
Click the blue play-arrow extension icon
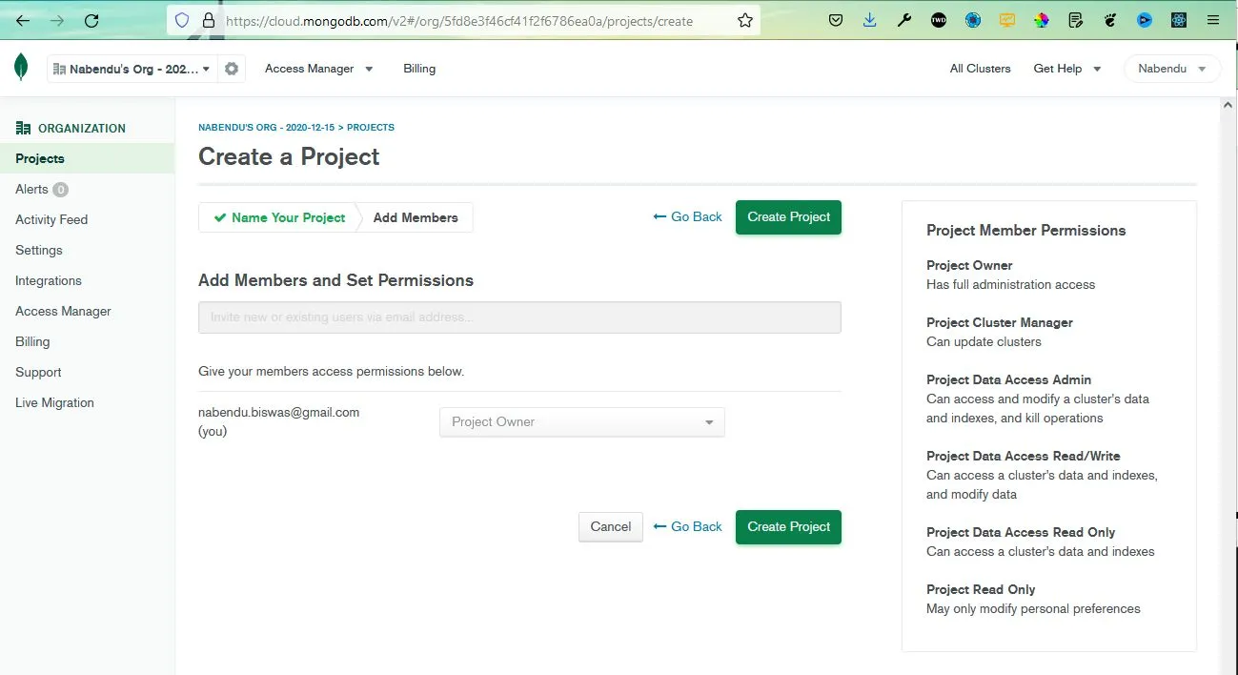click(1145, 20)
